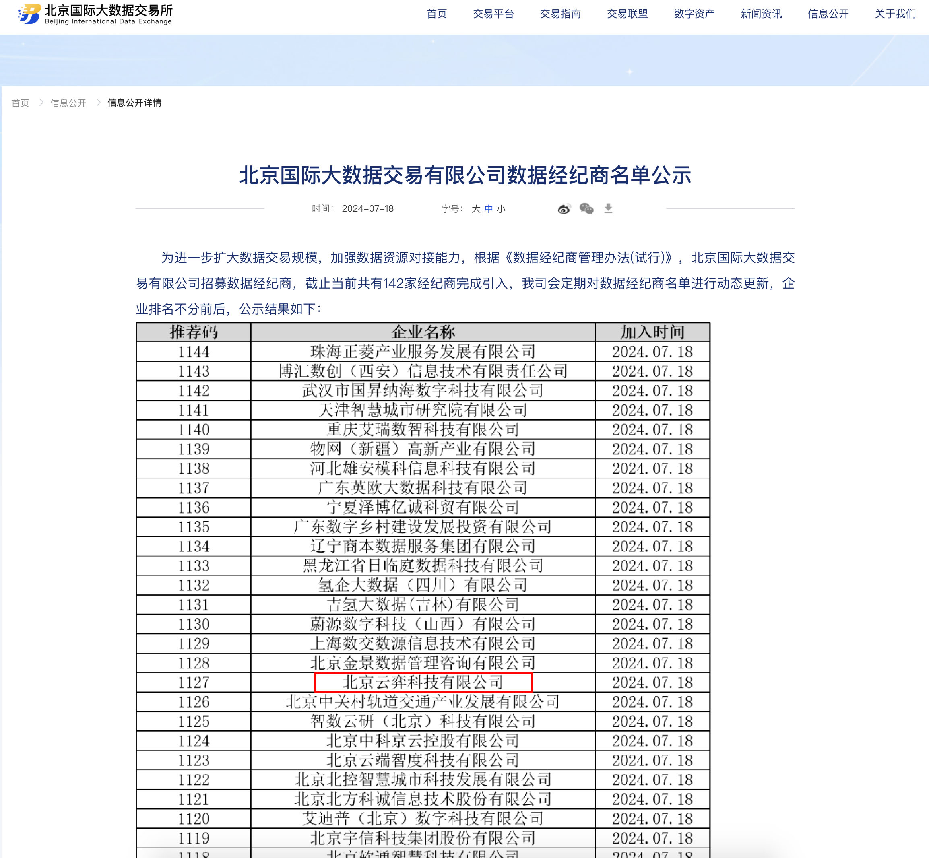Click 博汇数创（西安）信息技术有限责任公司
Viewport: 929px width, 858px height.
[423, 371]
